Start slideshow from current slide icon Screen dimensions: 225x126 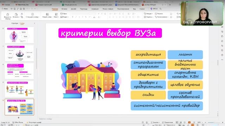tap(32, 14)
